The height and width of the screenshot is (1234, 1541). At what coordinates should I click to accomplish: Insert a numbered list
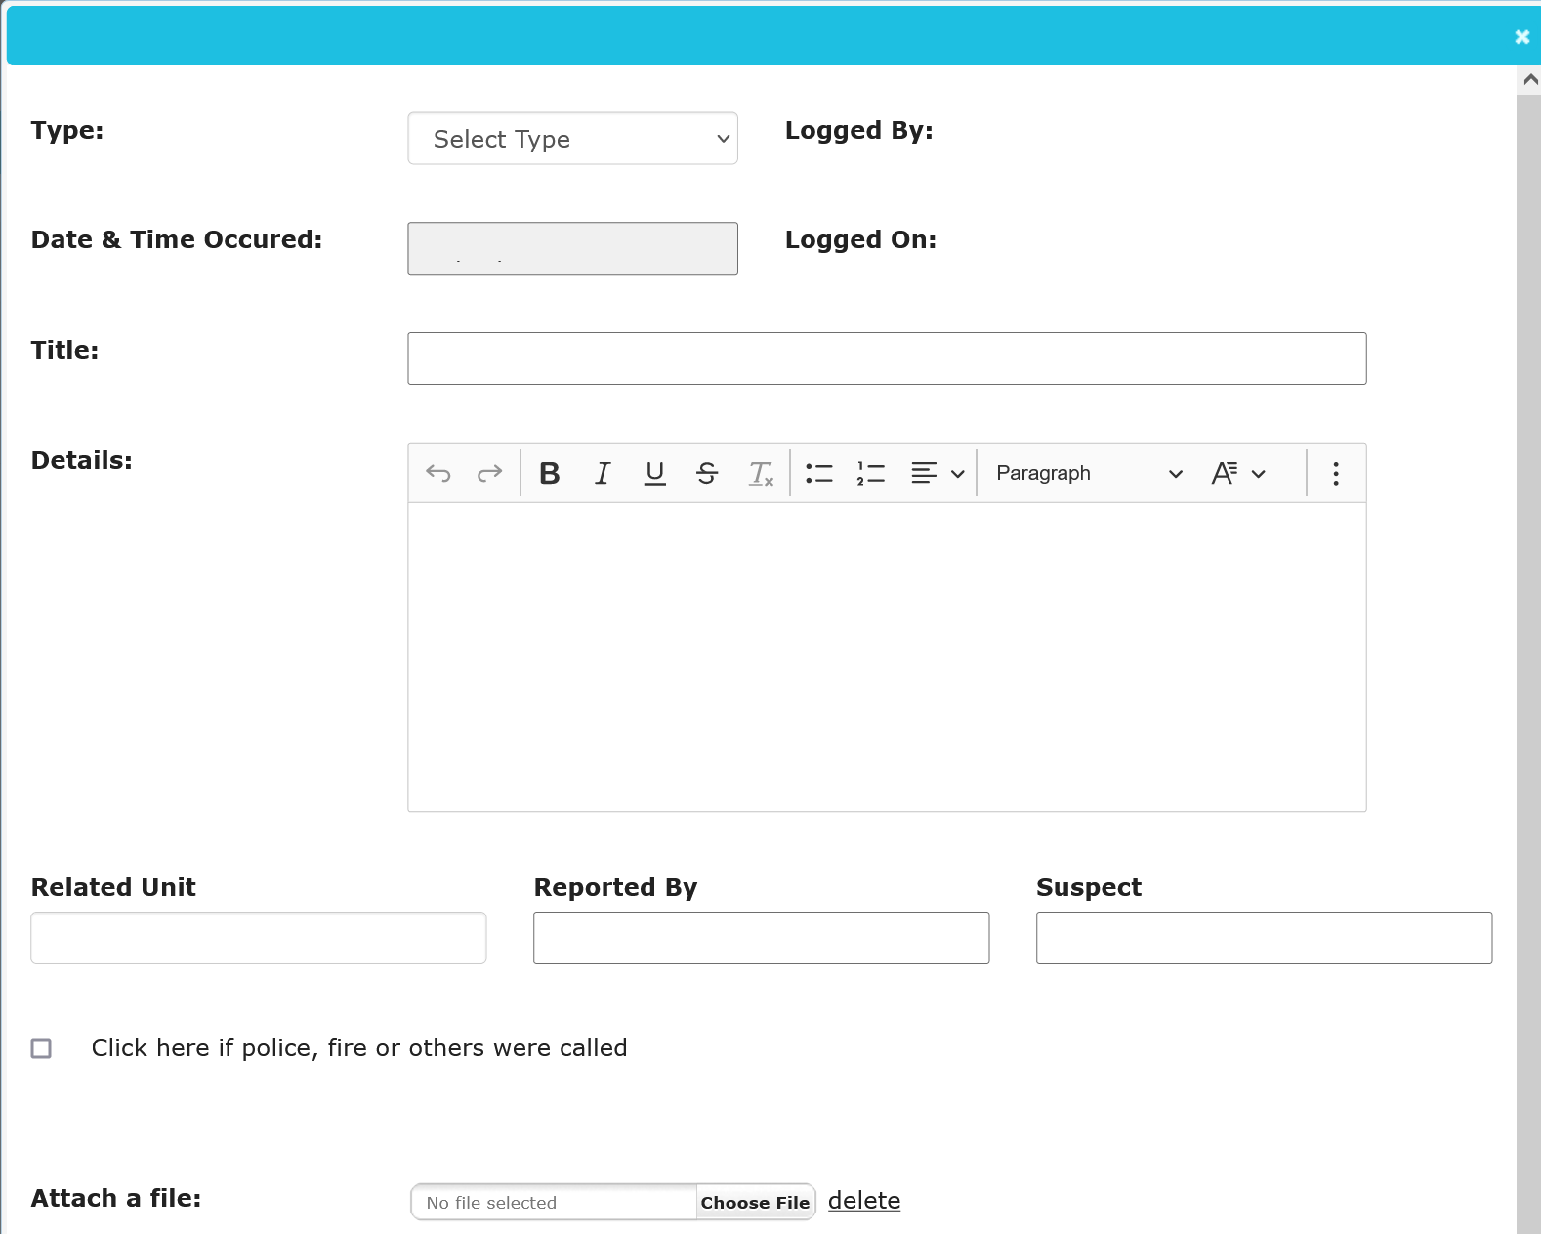870,474
